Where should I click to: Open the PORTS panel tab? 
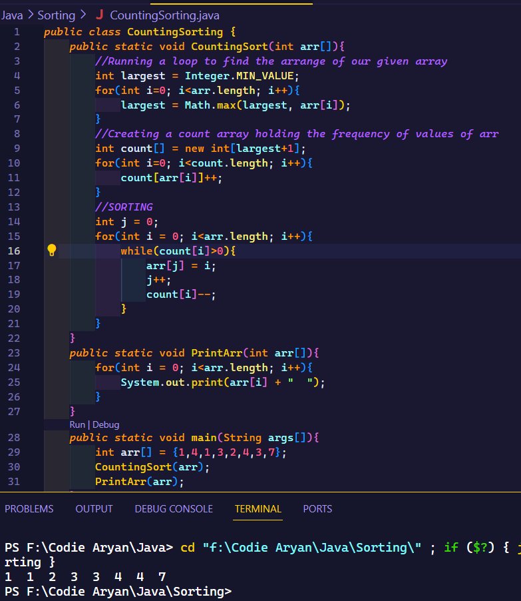click(x=317, y=508)
